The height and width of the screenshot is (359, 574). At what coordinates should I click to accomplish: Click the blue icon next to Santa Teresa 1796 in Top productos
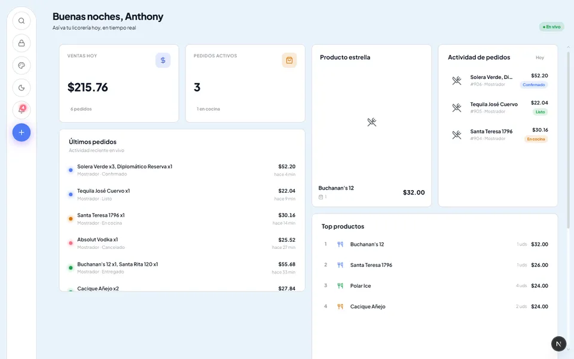340,265
